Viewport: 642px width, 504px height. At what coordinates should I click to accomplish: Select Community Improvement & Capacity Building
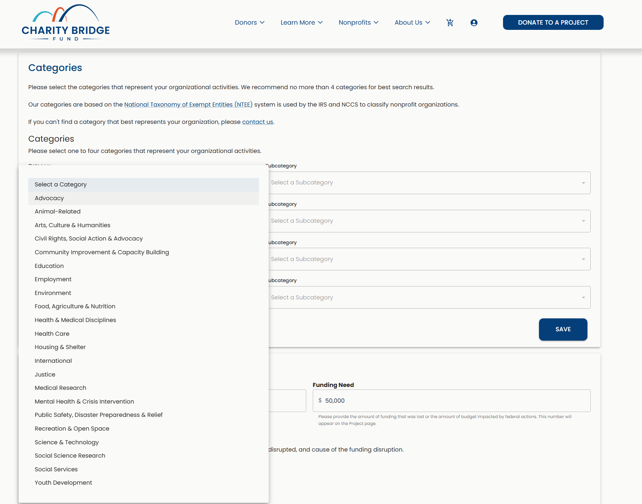[x=143, y=252]
